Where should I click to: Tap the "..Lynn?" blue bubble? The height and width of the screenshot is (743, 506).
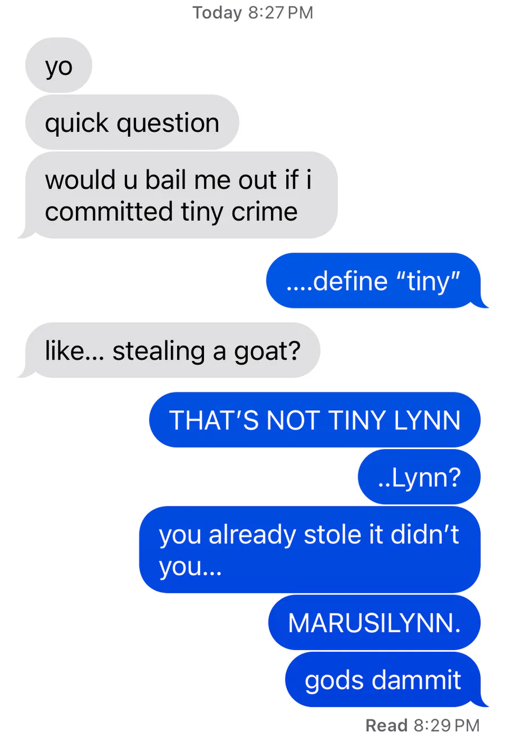tap(419, 477)
